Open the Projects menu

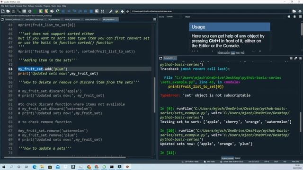[47, 6]
